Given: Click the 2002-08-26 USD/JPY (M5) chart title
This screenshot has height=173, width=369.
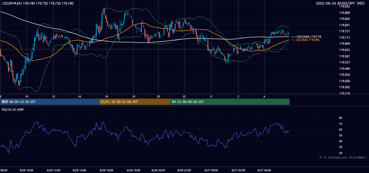Looking at the screenshot, I should [341, 3].
